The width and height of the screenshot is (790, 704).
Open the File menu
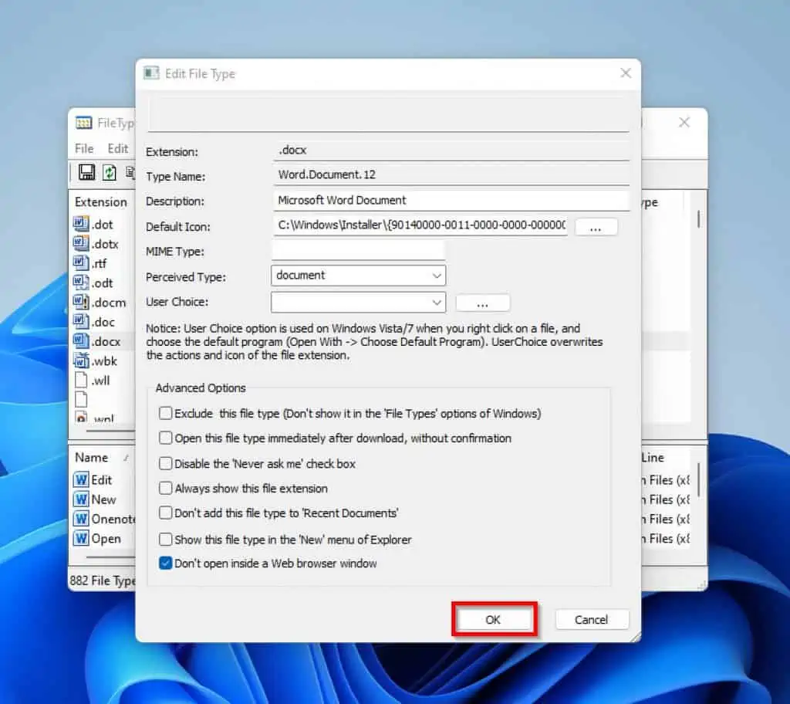84,148
